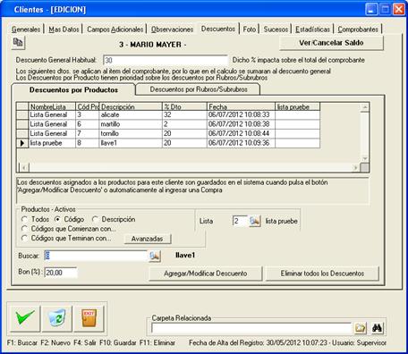Click the grid vertical scrollbar up arrow
The width and height of the screenshot is (408, 354).
pyautogui.click(x=365, y=107)
